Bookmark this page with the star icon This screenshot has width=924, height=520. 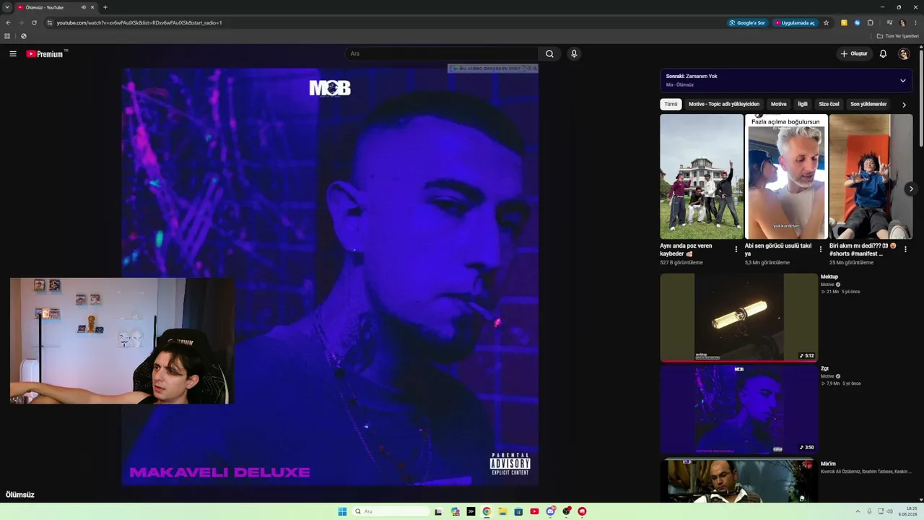click(826, 22)
